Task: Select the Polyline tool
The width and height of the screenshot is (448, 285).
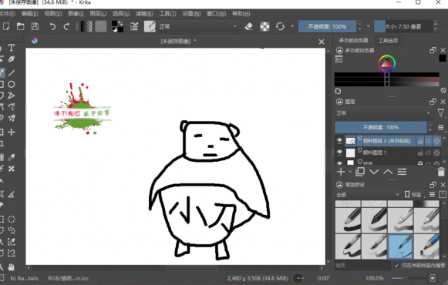Action: click(x=11, y=96)
